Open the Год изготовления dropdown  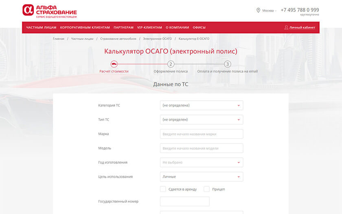click(x=202, y=162)
